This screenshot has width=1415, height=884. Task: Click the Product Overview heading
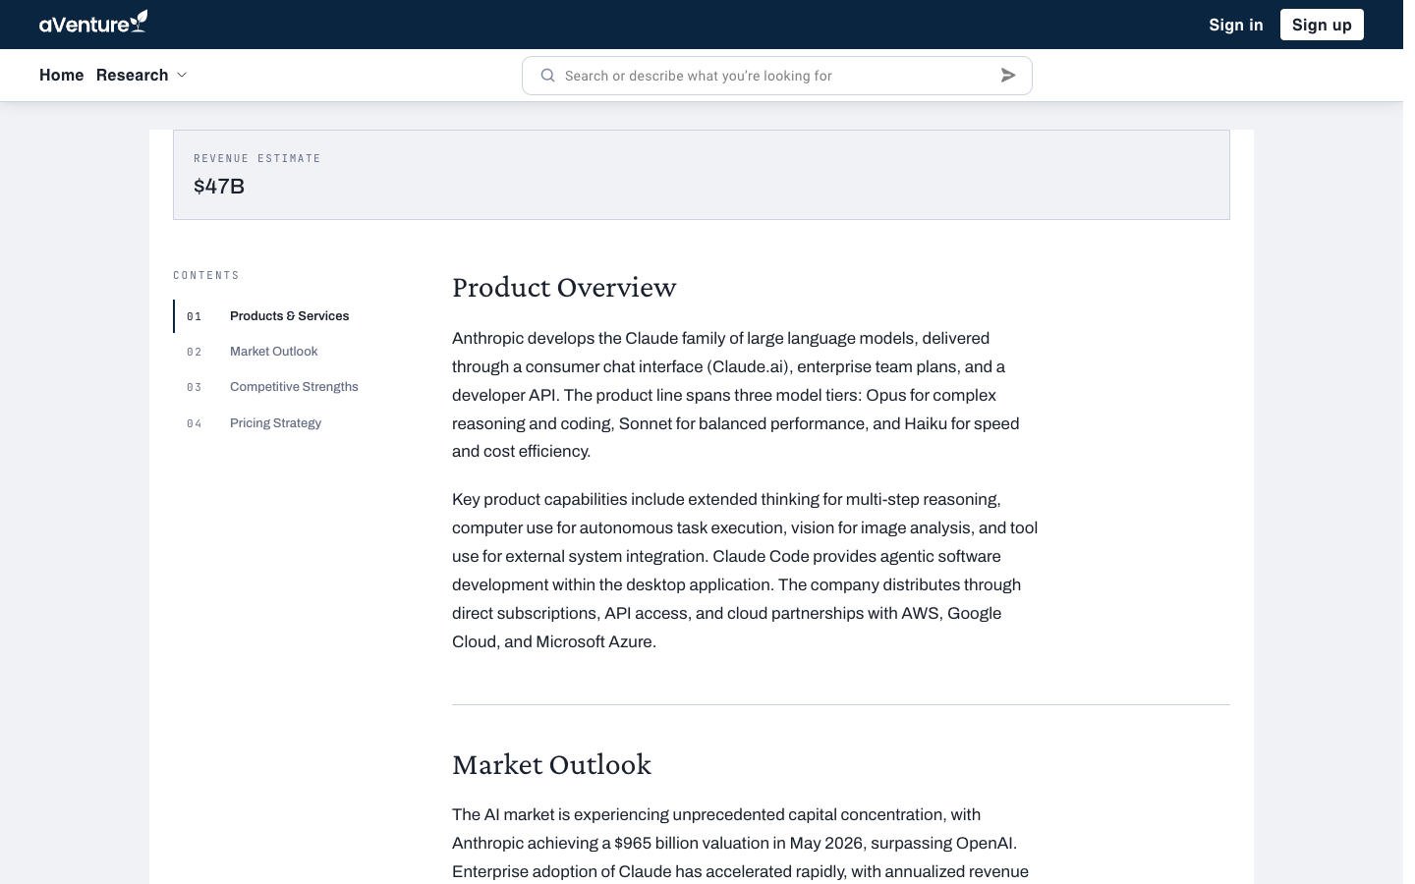[x=564, y=287]
